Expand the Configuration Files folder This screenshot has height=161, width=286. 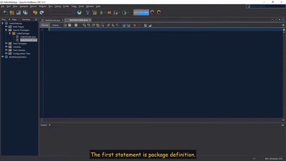point(6,54)
